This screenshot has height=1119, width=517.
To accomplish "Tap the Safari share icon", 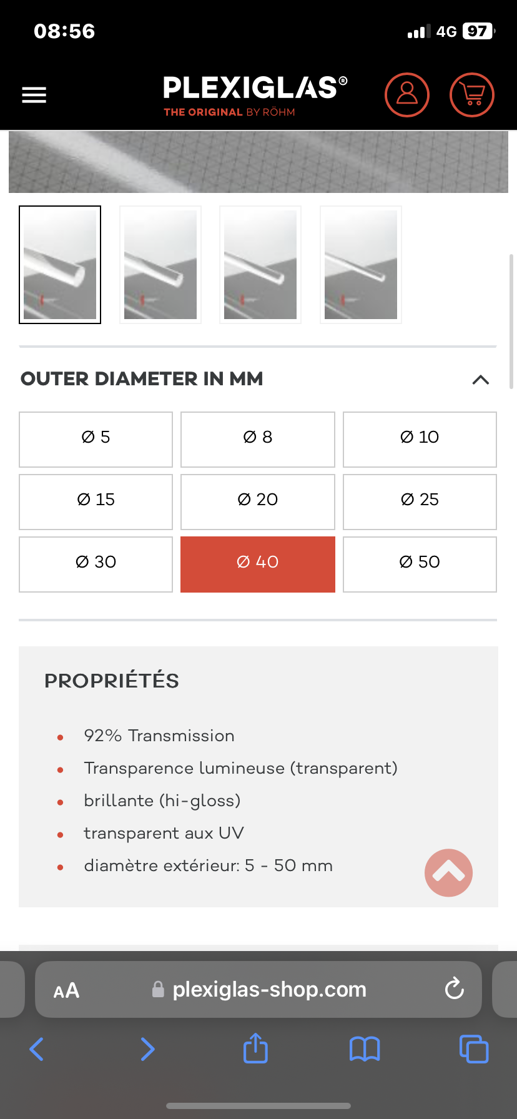I will 255,1048.
